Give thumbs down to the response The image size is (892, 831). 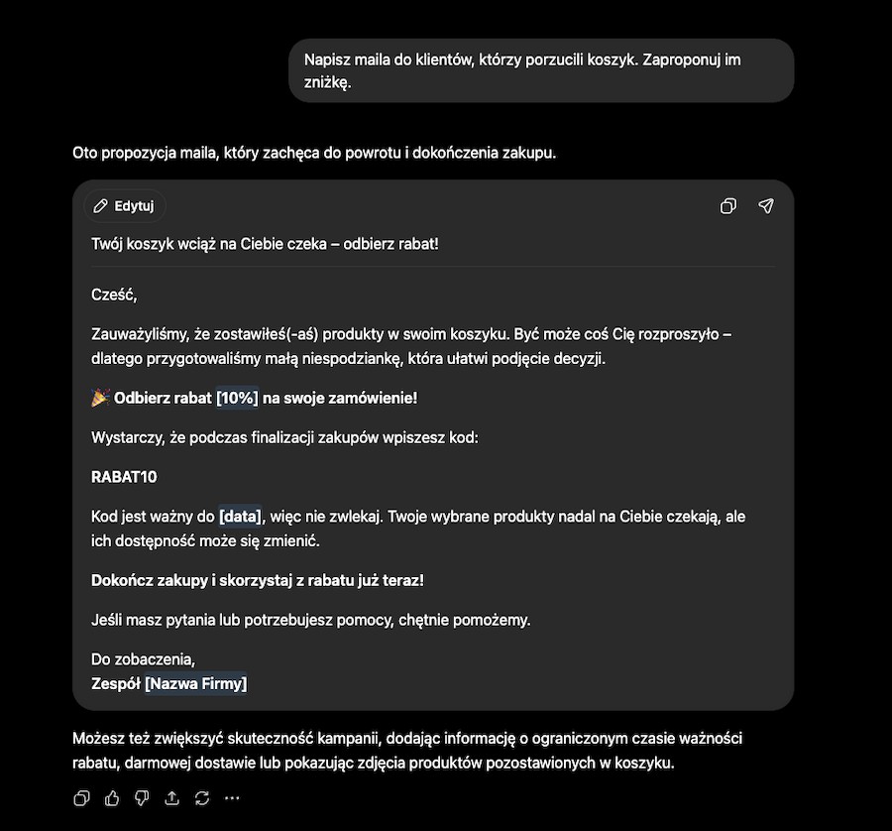142,798
